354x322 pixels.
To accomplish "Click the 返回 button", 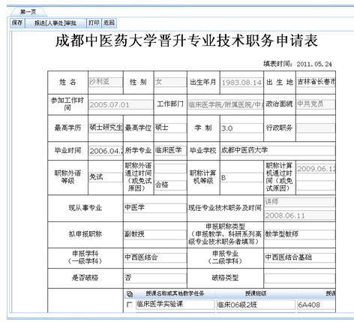I will 109,23.
